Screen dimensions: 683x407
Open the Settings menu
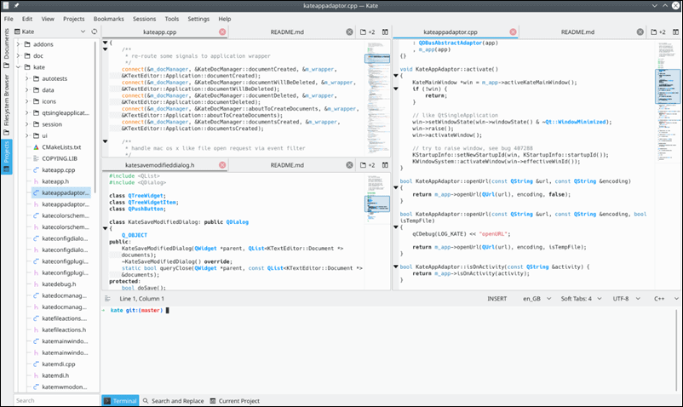pos(198,19)
